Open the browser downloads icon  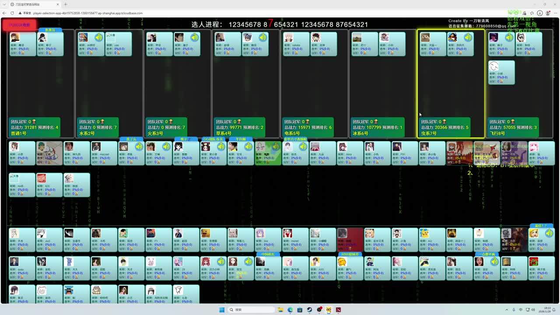coord(540,13)
